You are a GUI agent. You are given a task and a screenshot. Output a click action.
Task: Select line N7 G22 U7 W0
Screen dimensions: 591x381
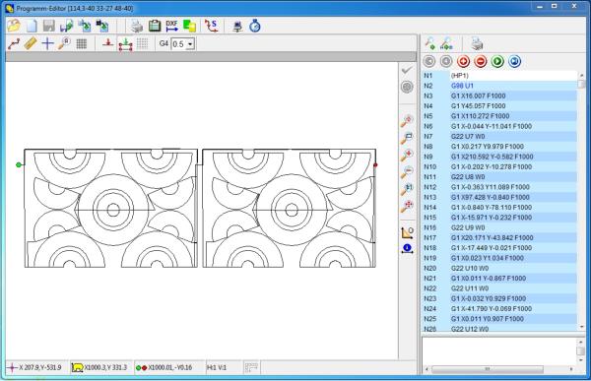click(499, 137)
